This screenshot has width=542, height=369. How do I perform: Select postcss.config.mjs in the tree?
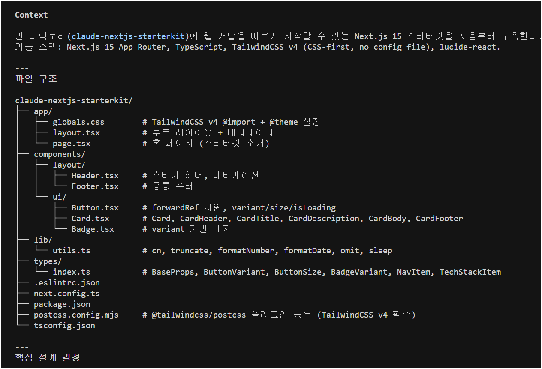pyautogui.click(x=76, y=315)
